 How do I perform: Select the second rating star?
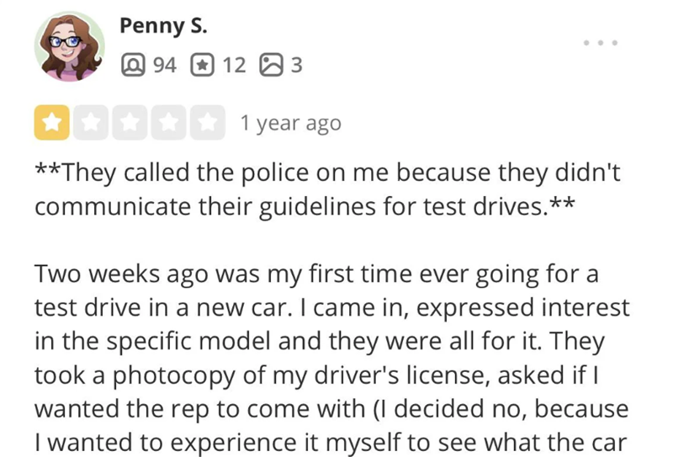point(90,123)
